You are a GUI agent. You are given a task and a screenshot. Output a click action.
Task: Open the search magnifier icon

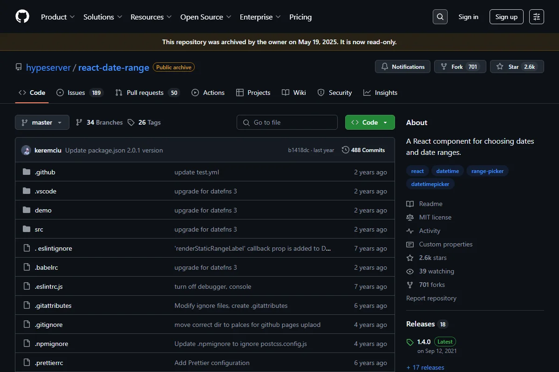pos(440,17)
